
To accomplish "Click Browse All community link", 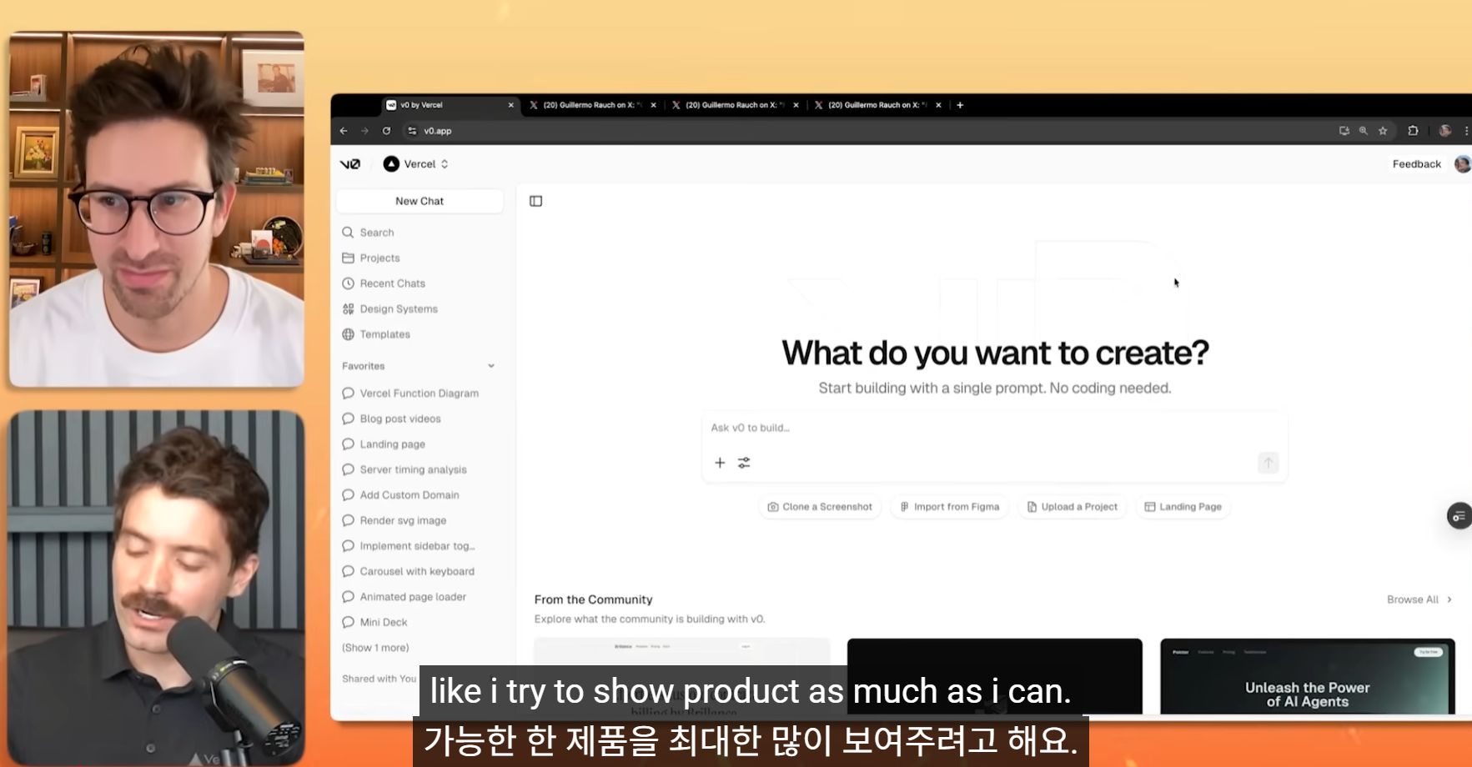I will click(1419, 599).
